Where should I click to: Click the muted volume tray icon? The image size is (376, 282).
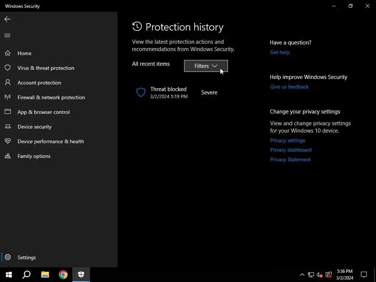coord(320,275)
